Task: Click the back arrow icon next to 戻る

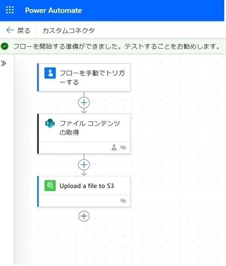Action: coord(10,30)
